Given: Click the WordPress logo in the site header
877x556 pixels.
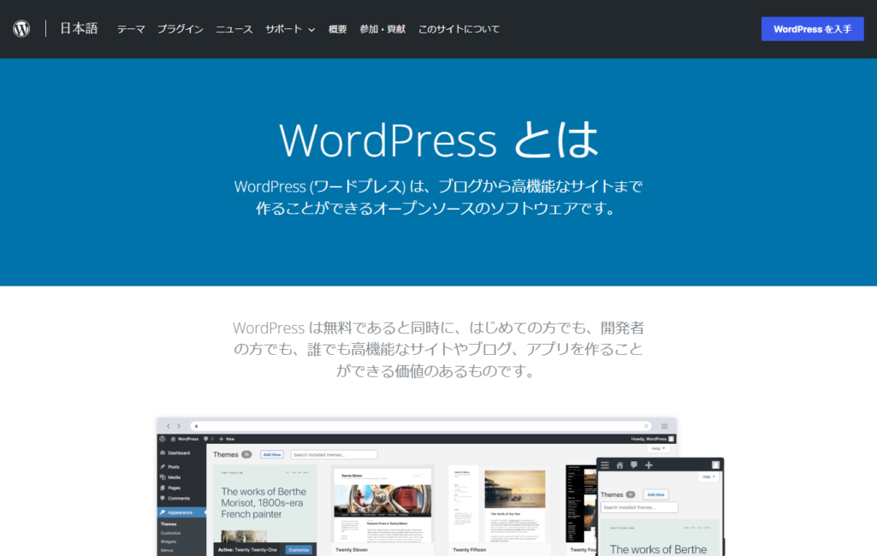Looking at the screenshot, I should tap(21, 27).
